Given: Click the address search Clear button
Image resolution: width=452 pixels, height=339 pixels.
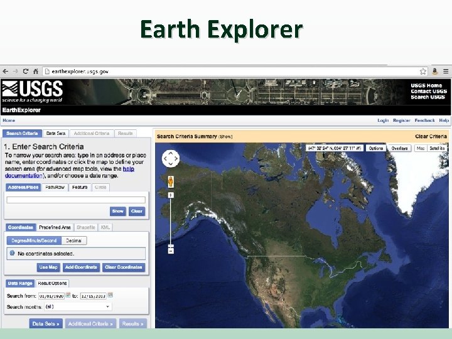Looking at the screenshot, I should pos(137,212).
